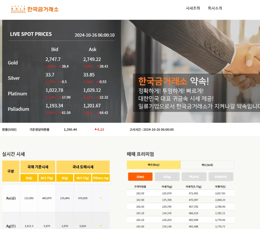Switch to the 매수(Buy) tab
Screen dimensions: 260x229
[153, 165]
